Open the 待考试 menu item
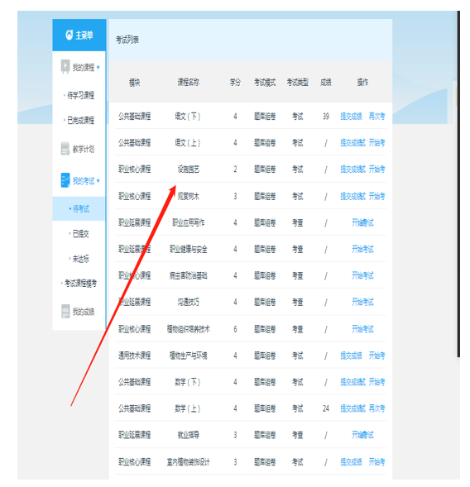Image resolution: width=470 pixels, height=487 pixels. (81, 208)
